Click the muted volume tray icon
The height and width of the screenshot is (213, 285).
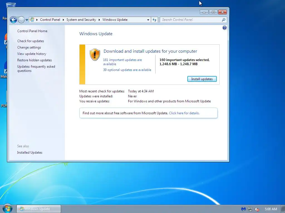[257, 209]
